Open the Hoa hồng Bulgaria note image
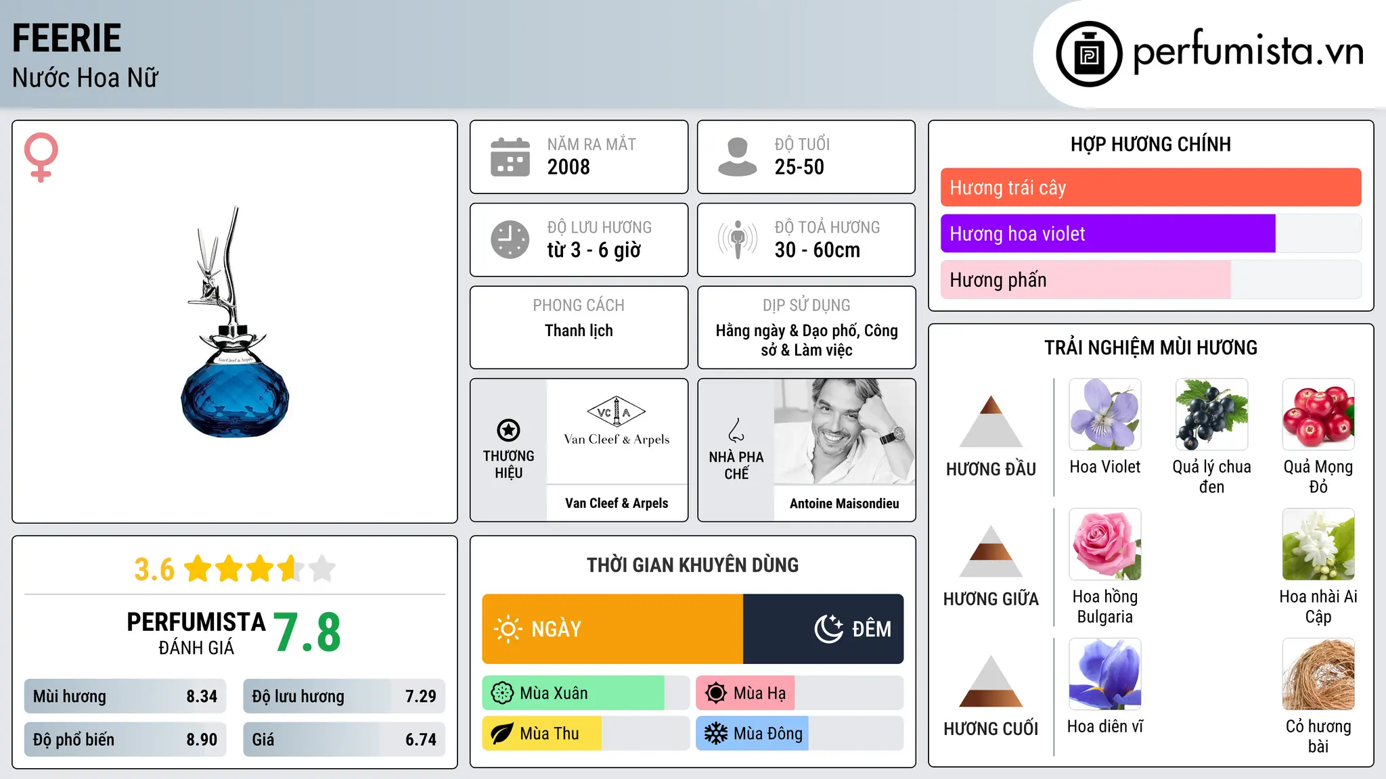The image size is (1386, 779). (x=1105, y=544)
